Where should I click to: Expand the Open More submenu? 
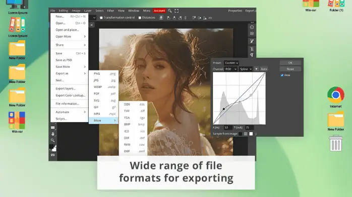click(x=70, y=37)
